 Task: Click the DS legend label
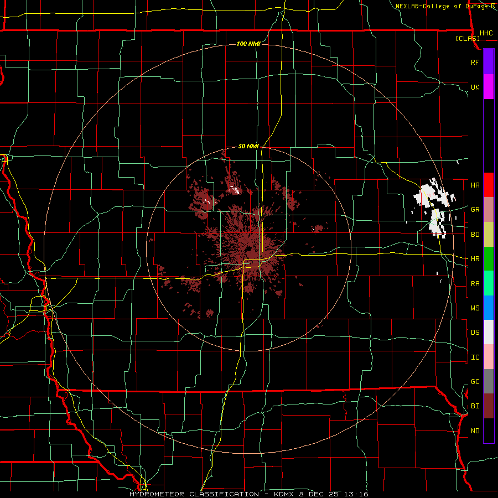(475, 333)
